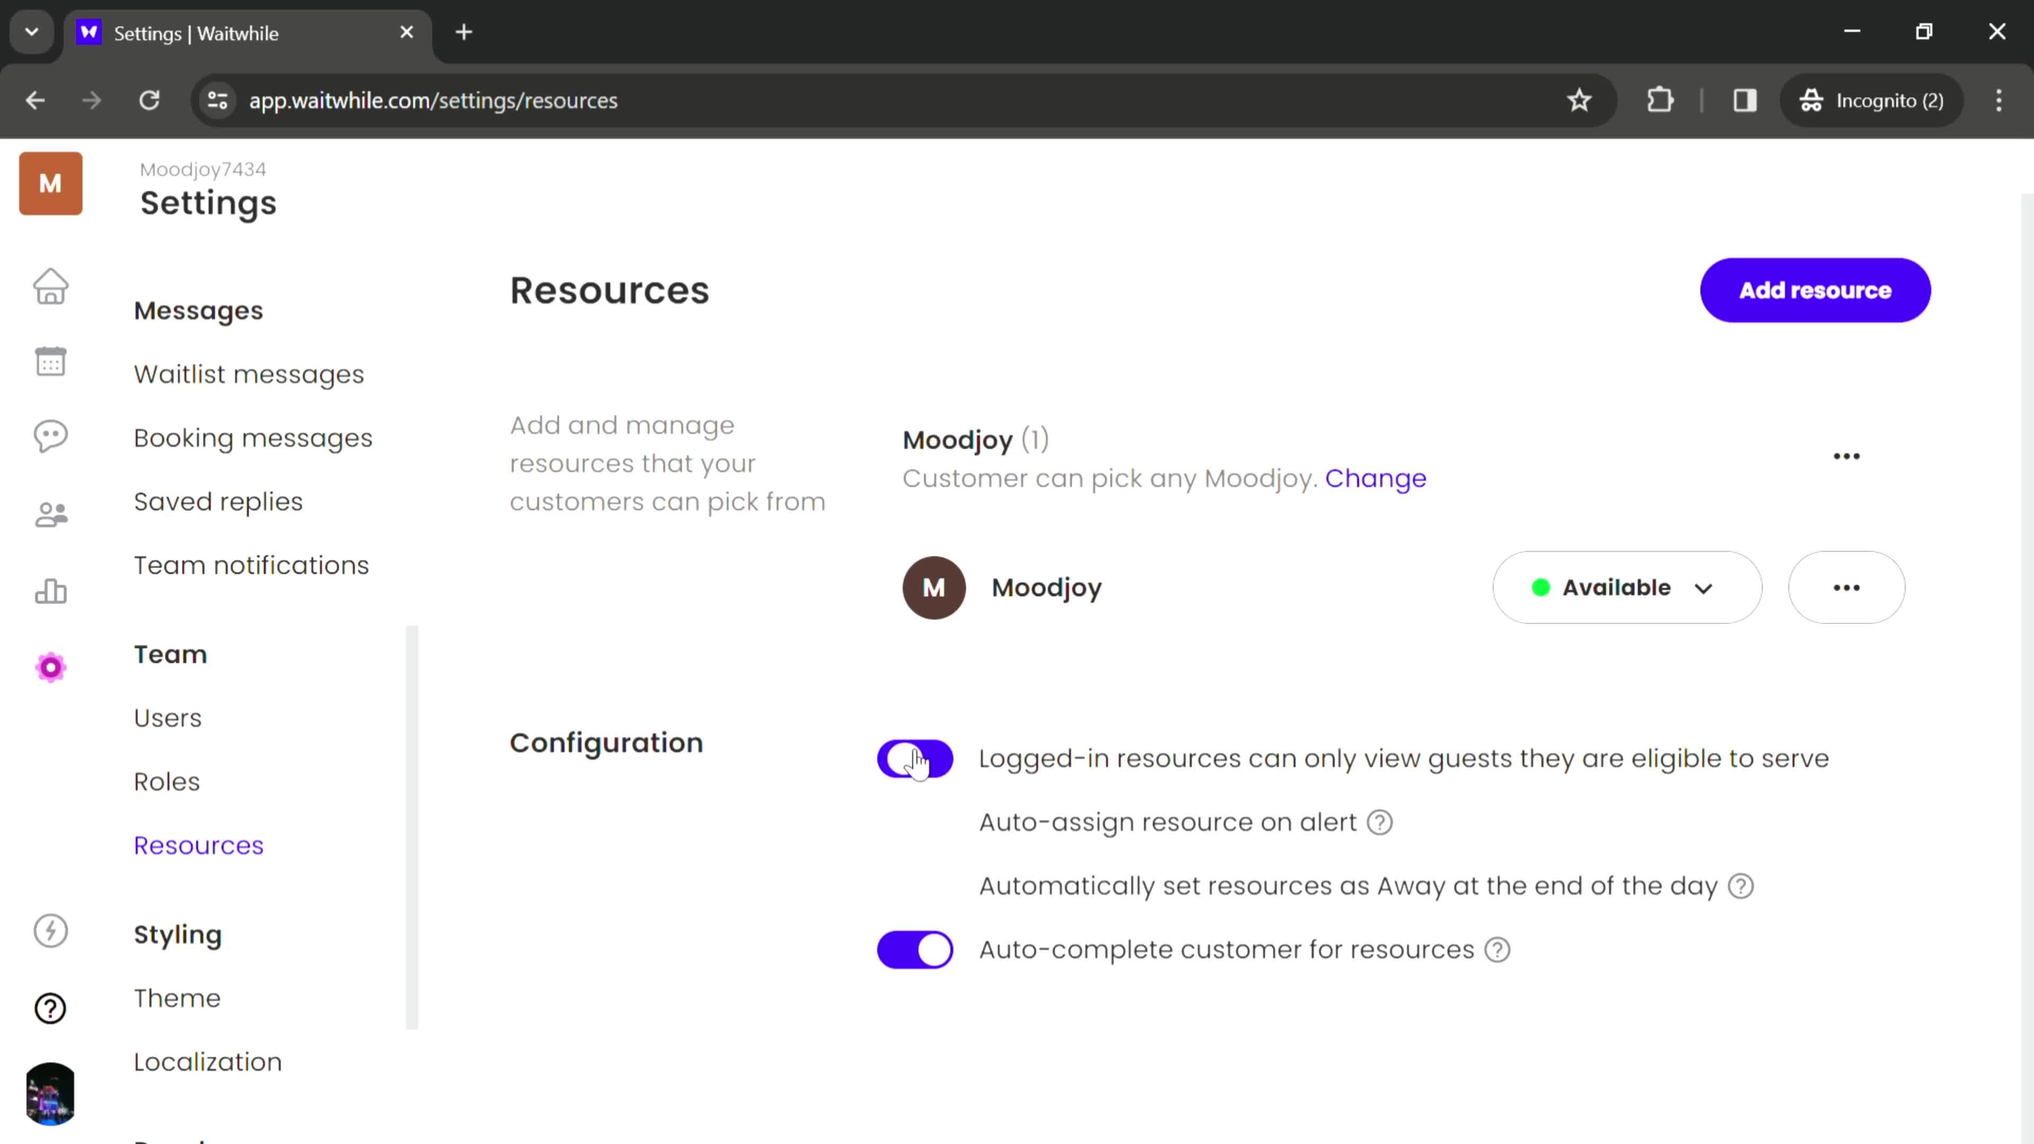Click the 'Messages' section heading
This screenshot has width=2034, height=1144.
[198, 311]
